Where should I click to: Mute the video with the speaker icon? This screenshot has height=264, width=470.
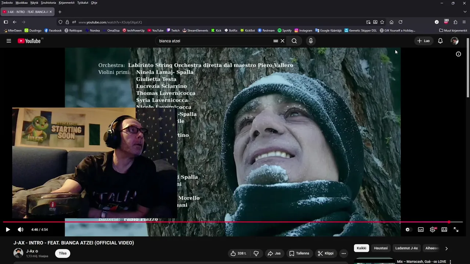point(21,230)
